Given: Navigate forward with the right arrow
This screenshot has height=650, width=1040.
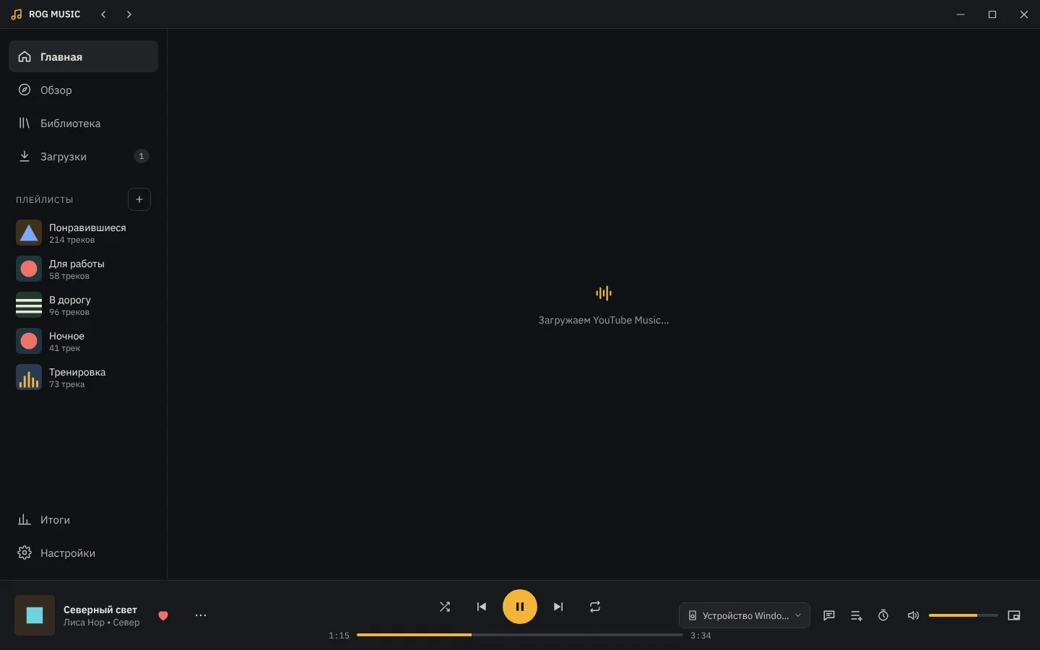Looking at the screenshot, I should pyautogui.click(x=129, y=14).
